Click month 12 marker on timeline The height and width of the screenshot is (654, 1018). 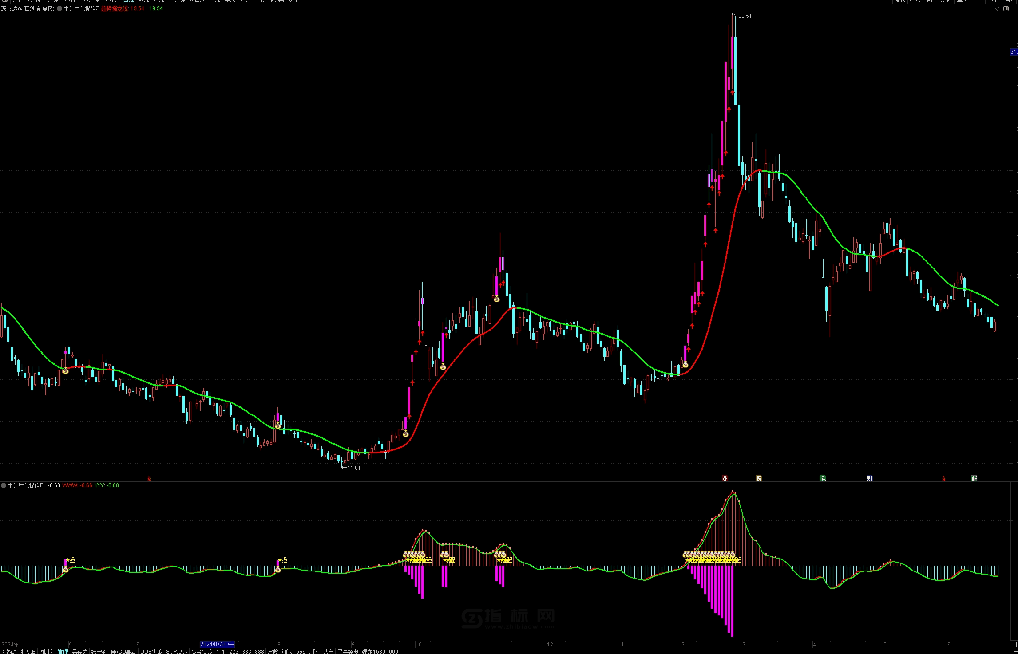550,645
